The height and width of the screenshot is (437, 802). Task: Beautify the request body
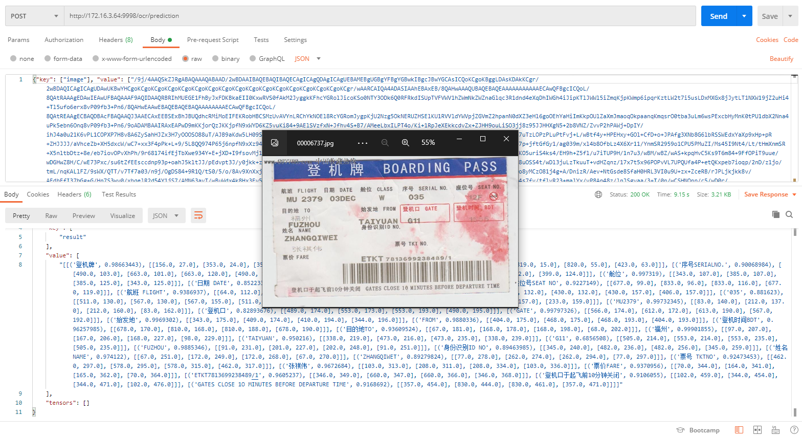[782, 59]
